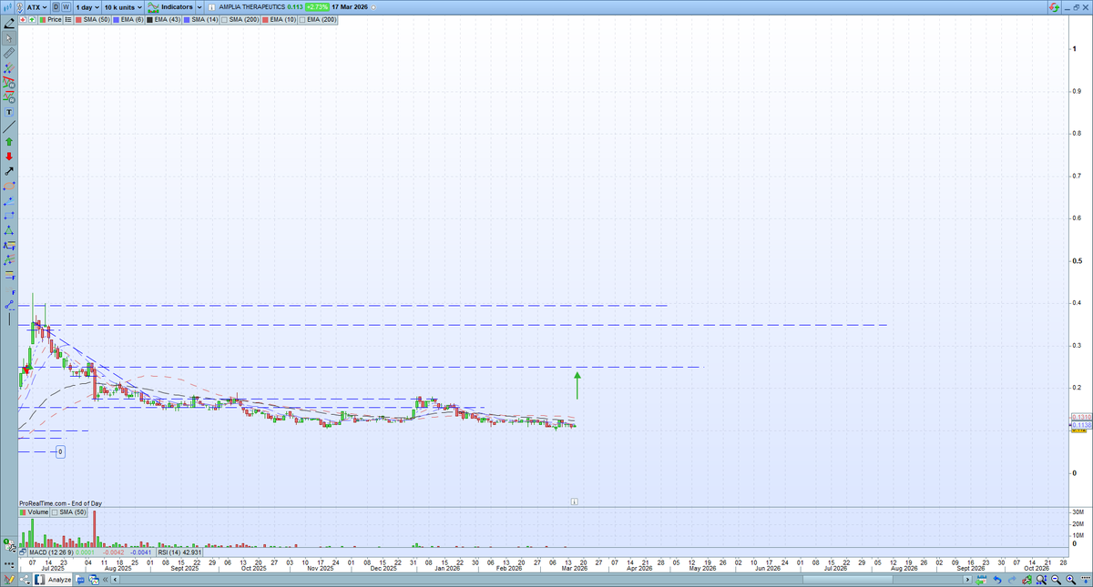Open the chat bubbles icon
Screen dimensions: 1093x587
pyautogui.click(x=80, y=580)
